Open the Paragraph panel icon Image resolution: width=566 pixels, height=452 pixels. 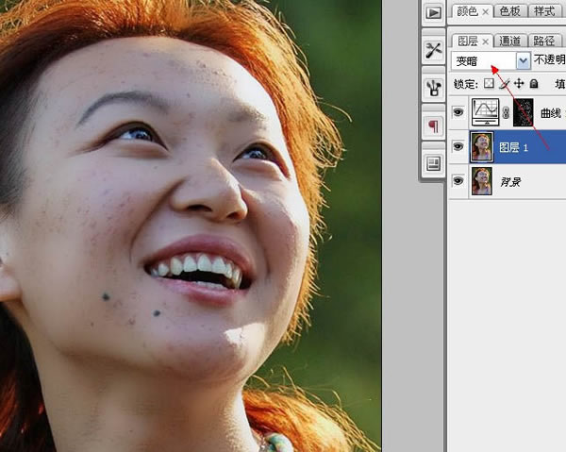point(433,126)
